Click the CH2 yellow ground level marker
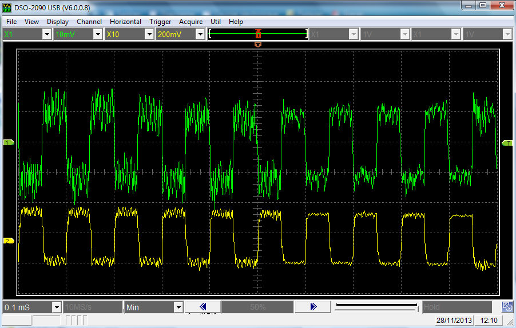Screen dimensions: 516x328 (x=9, y=241)
